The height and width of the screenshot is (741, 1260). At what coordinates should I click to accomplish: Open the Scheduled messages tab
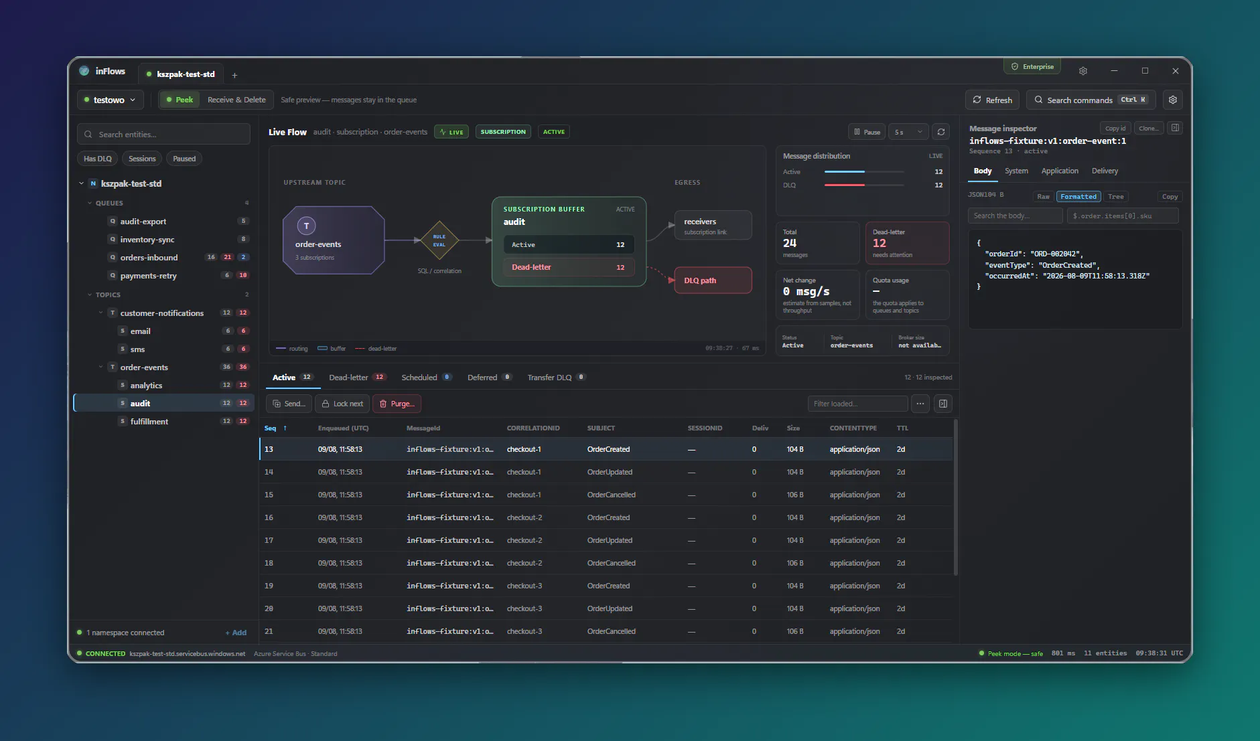tap(426, 378)
